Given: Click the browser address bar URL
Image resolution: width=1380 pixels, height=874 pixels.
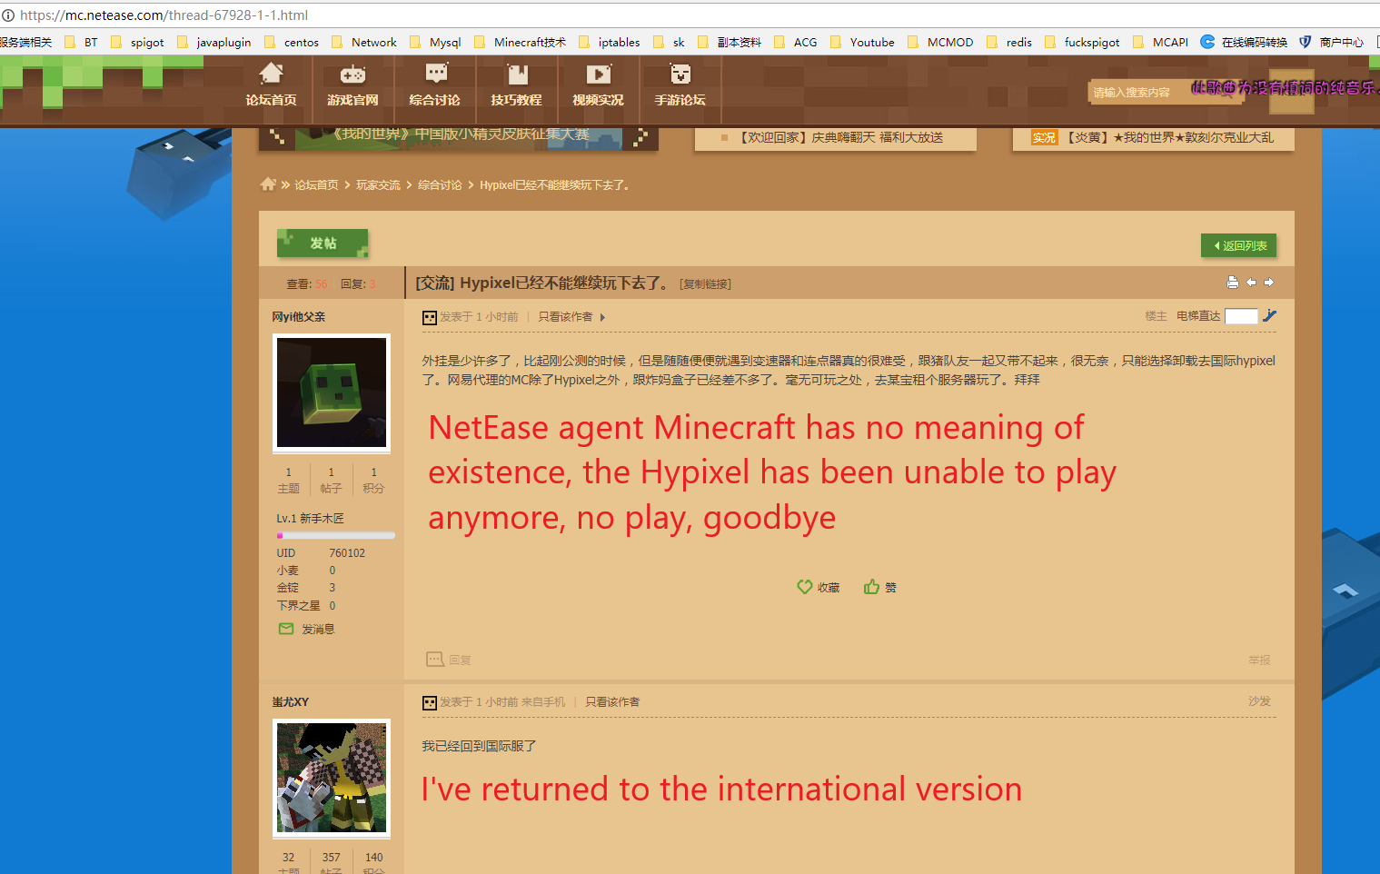Looking at the screenshot, I should [x=164, y=15].
